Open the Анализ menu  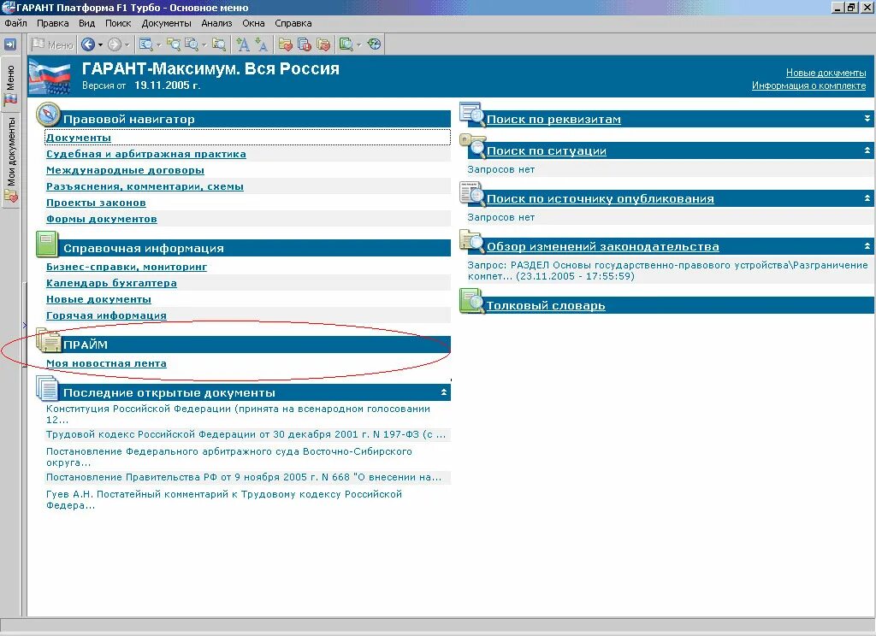coord(216,23)
